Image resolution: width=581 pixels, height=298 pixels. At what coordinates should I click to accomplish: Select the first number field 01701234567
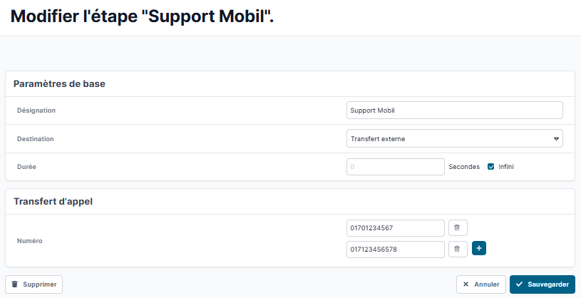coord(396,228)
